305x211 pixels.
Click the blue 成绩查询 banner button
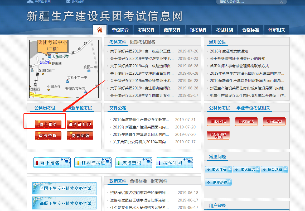[x=134, y=163]
